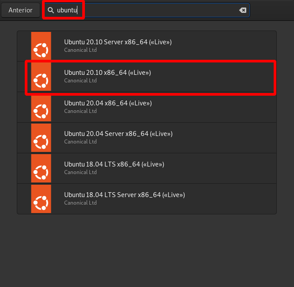Focus the search field containing 'ubuntu'

tap(147, 10)
